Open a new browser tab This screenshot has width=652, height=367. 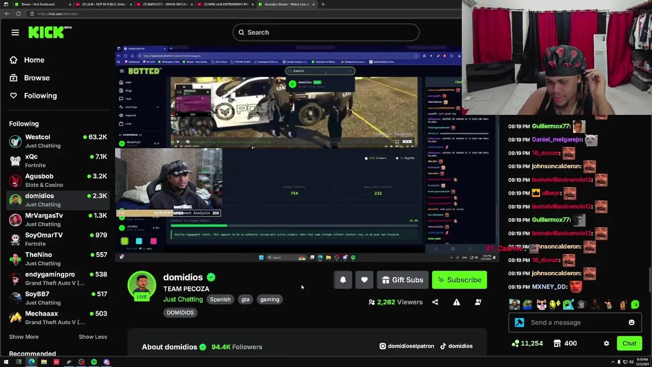point(323,4)
